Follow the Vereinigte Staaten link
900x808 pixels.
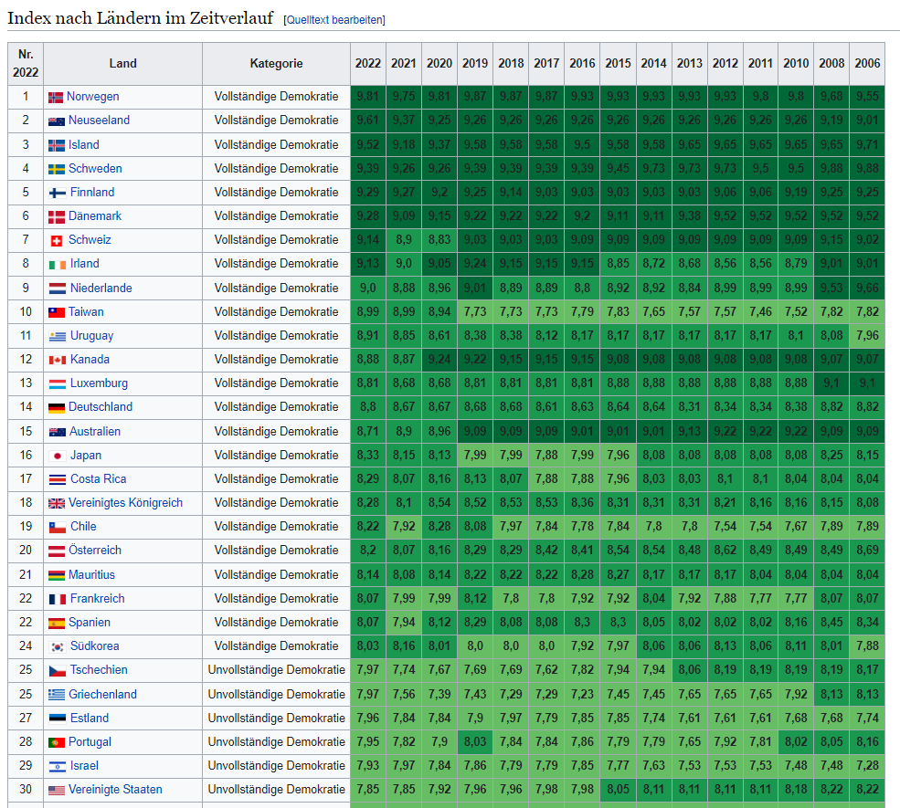[115, 790]
